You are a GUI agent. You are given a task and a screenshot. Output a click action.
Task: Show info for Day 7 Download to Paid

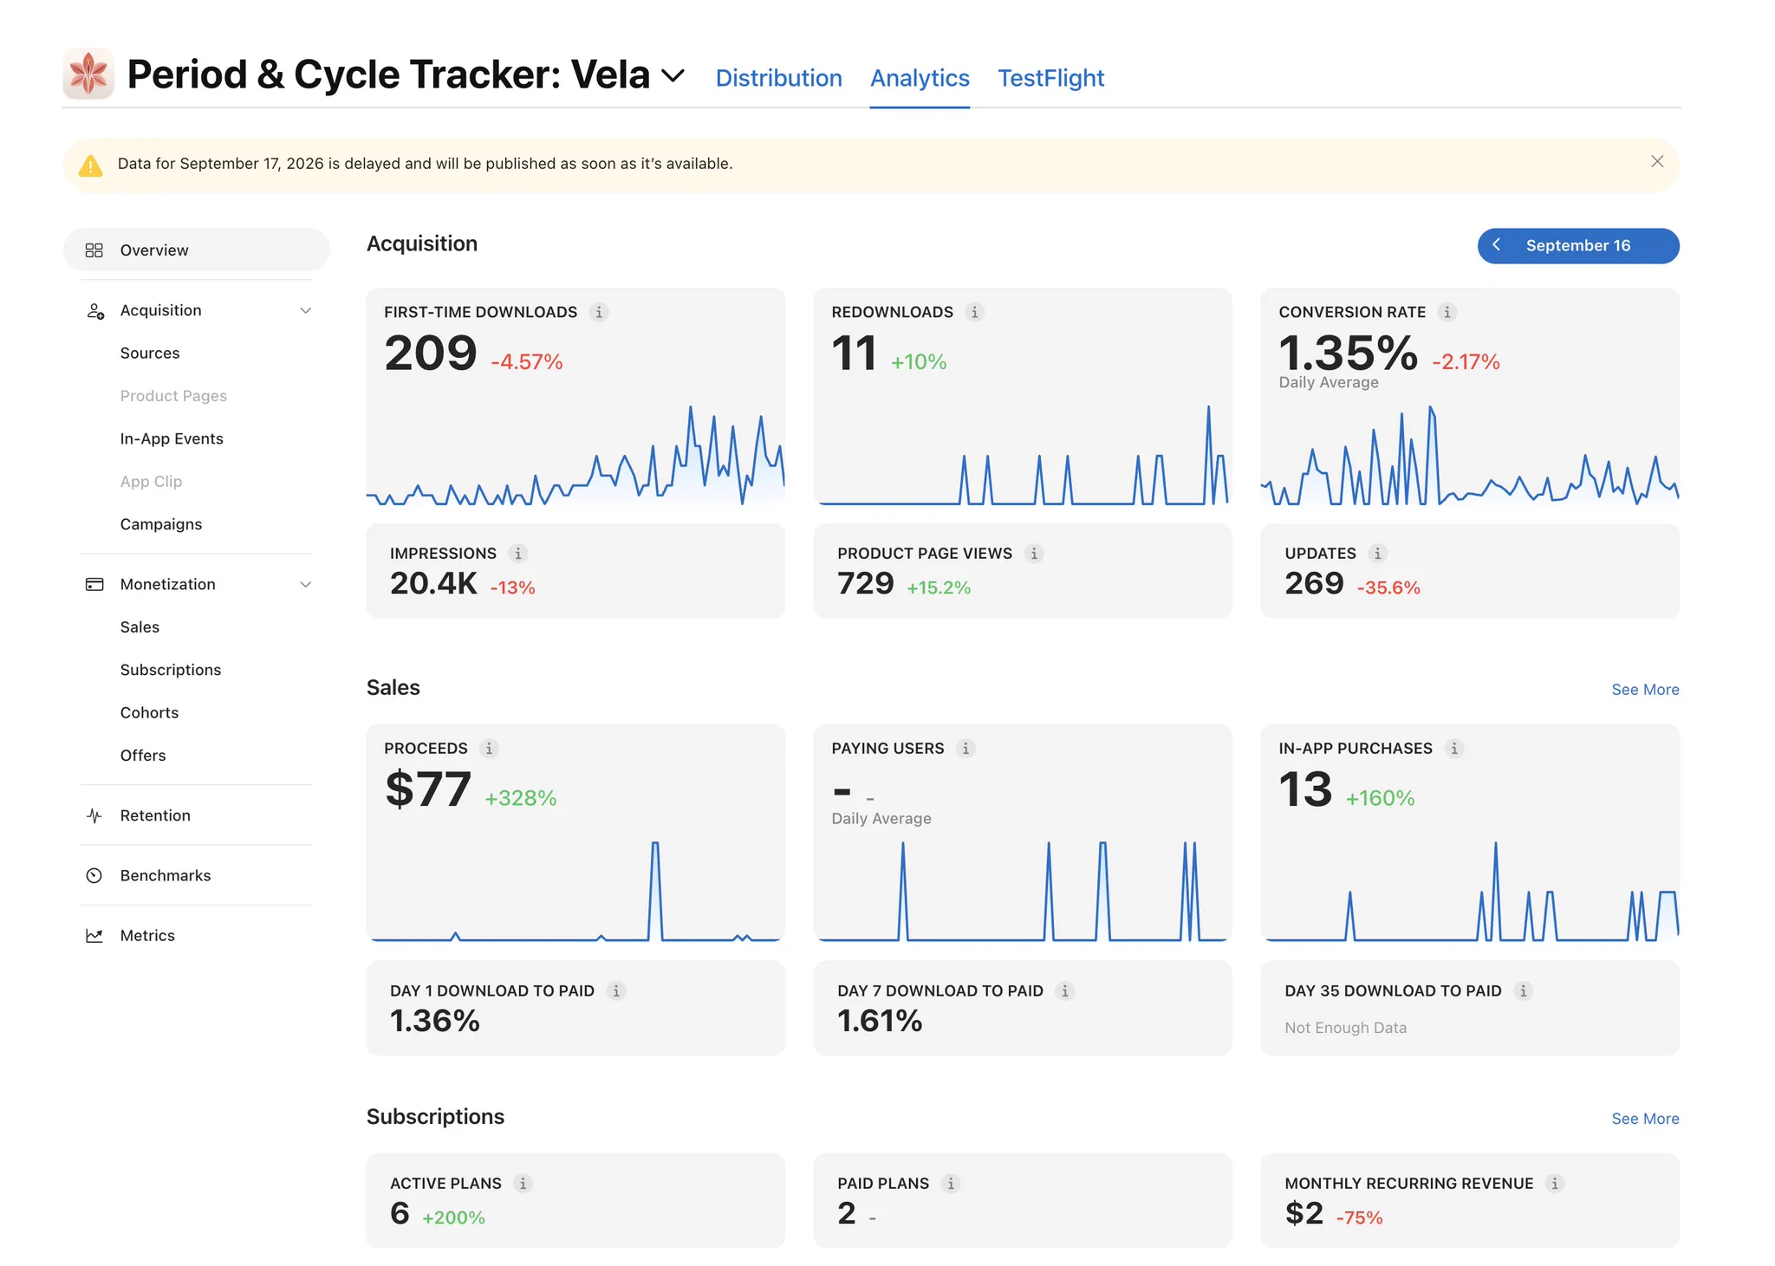(1065, 991)
